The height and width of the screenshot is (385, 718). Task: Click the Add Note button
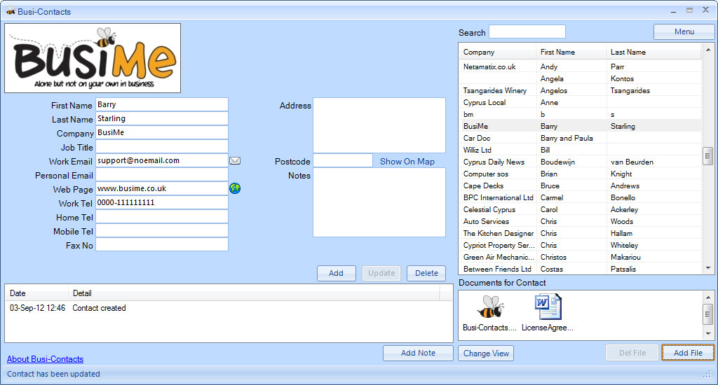(418, 353)
